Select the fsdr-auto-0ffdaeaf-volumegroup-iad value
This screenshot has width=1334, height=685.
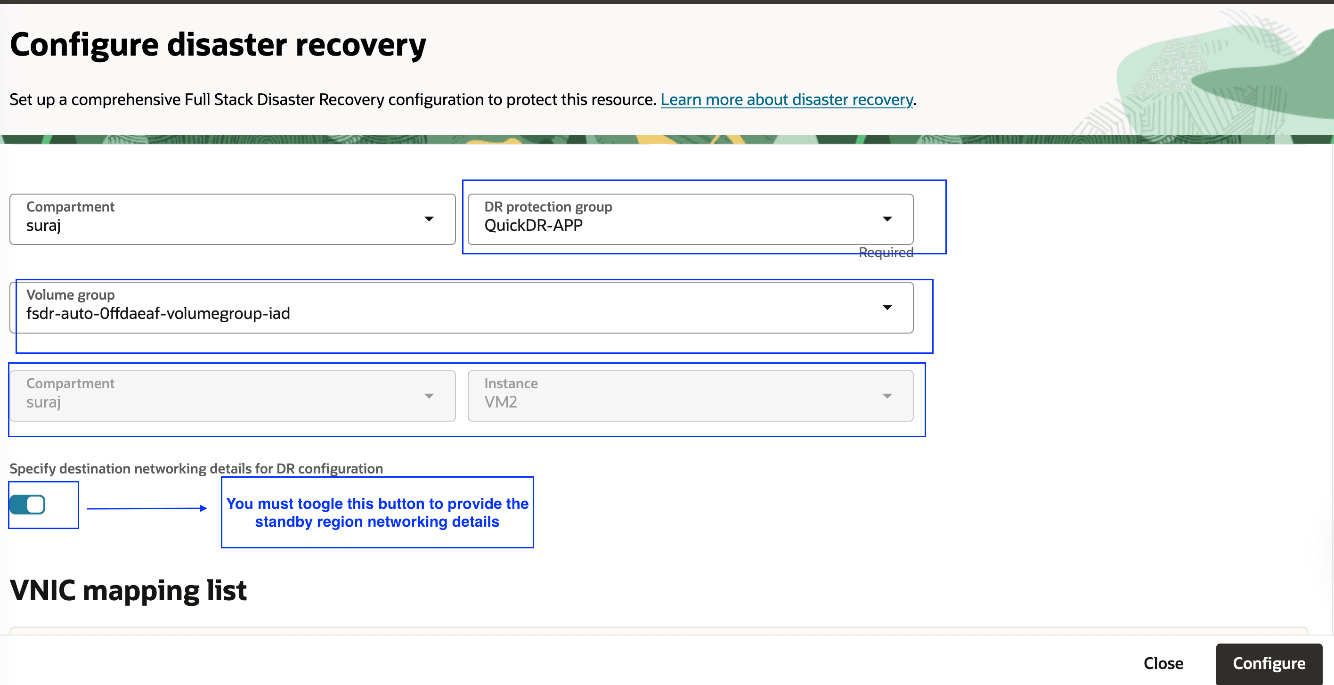(x=158, y=314)
